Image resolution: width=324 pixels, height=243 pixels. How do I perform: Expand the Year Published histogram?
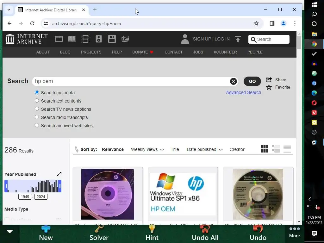pos(59,174)
